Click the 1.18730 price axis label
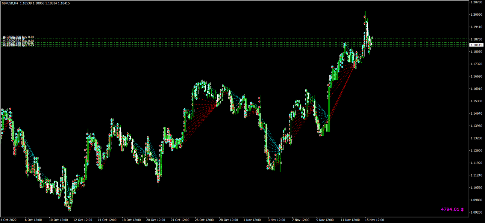The height and width of the screenshot is (223, 485). [476, 39]
